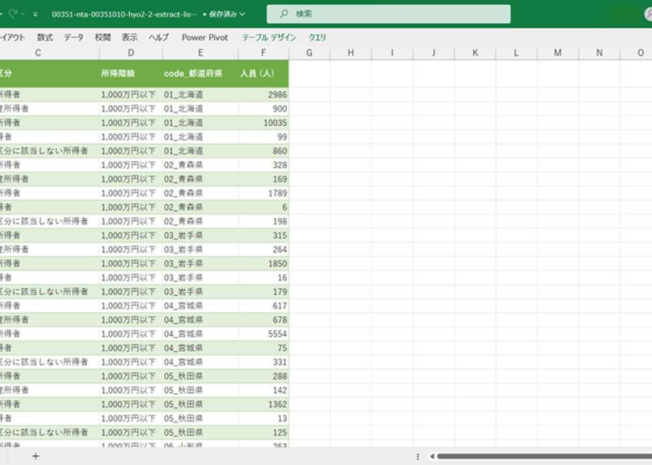The height and width of the screenshot is (465, 652).
Task: Expand the 保存済み save status dropdown
Action: point(243,14)
